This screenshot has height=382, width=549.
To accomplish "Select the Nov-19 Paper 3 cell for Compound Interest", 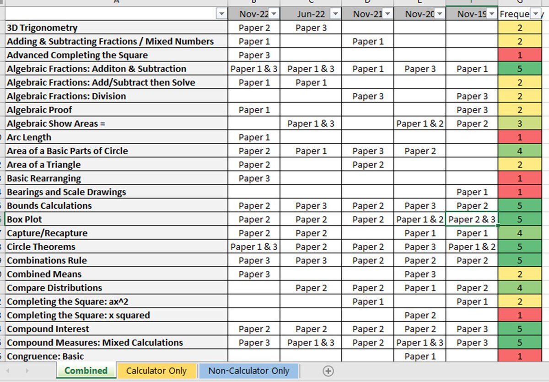I will 472,329.
